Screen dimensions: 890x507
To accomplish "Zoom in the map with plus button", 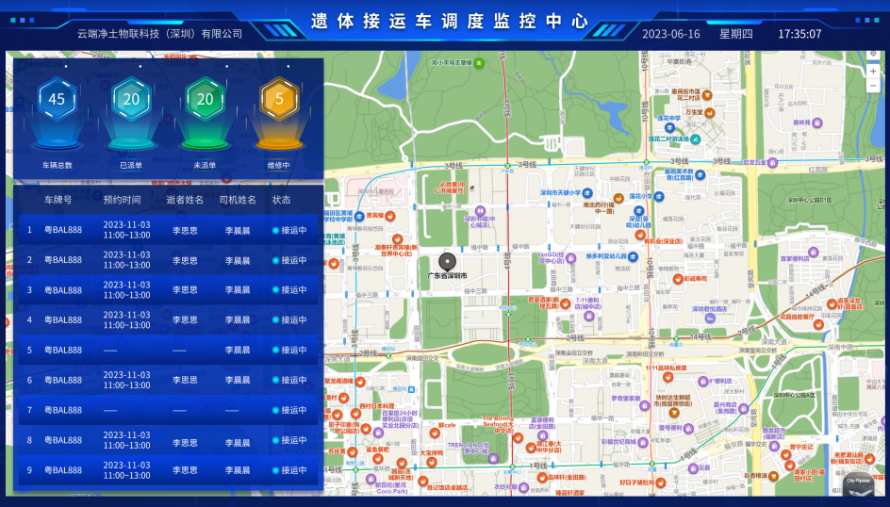I will 873,72.
